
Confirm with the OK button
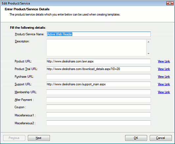coord(136,138)
